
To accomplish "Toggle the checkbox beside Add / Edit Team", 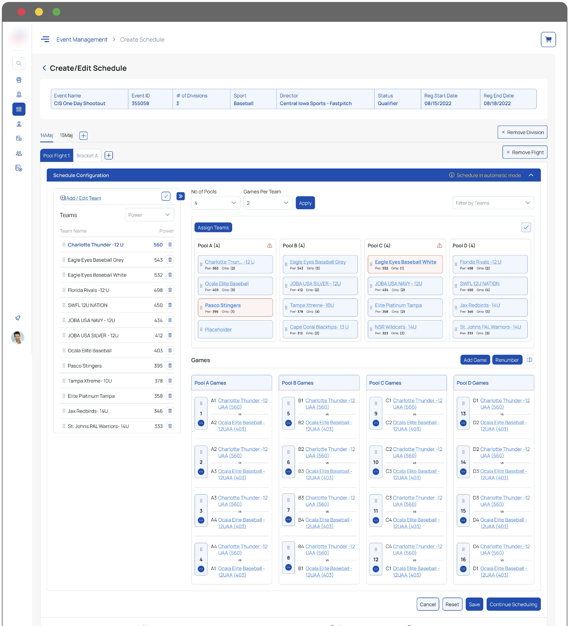I will click(x=166, y=196).
